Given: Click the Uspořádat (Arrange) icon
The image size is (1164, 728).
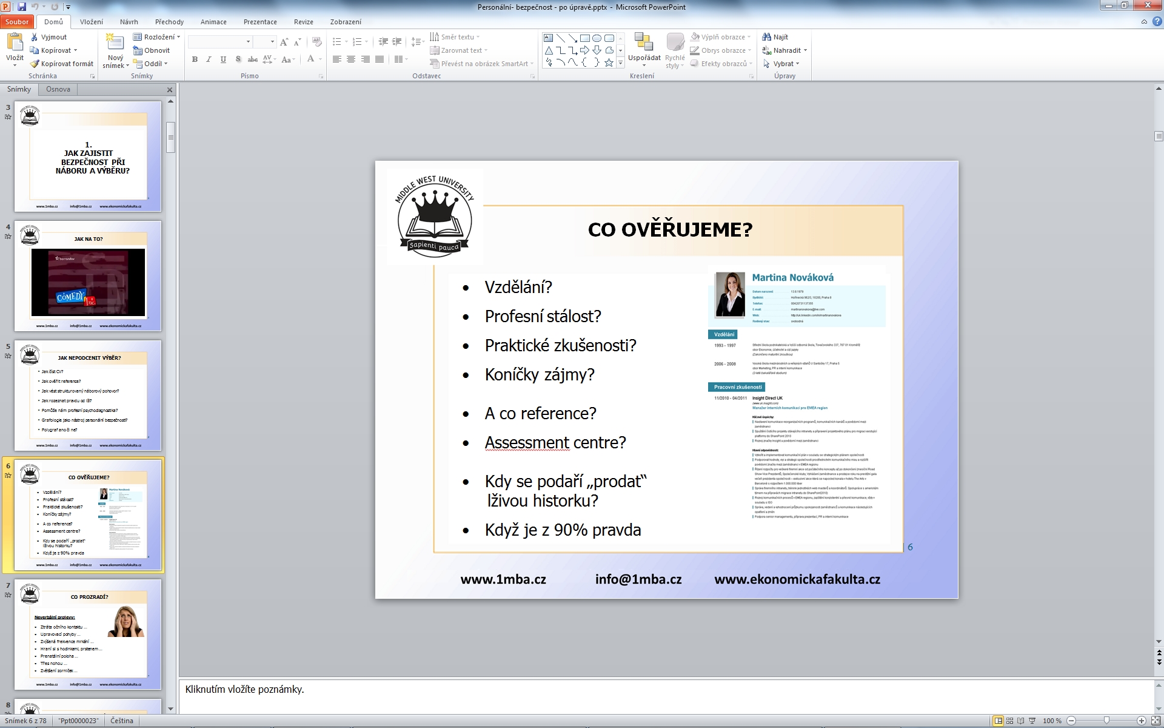Looking at the screenshot, I should coord(644,42).
